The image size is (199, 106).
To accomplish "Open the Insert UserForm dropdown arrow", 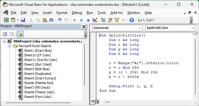I will (18, 20).
